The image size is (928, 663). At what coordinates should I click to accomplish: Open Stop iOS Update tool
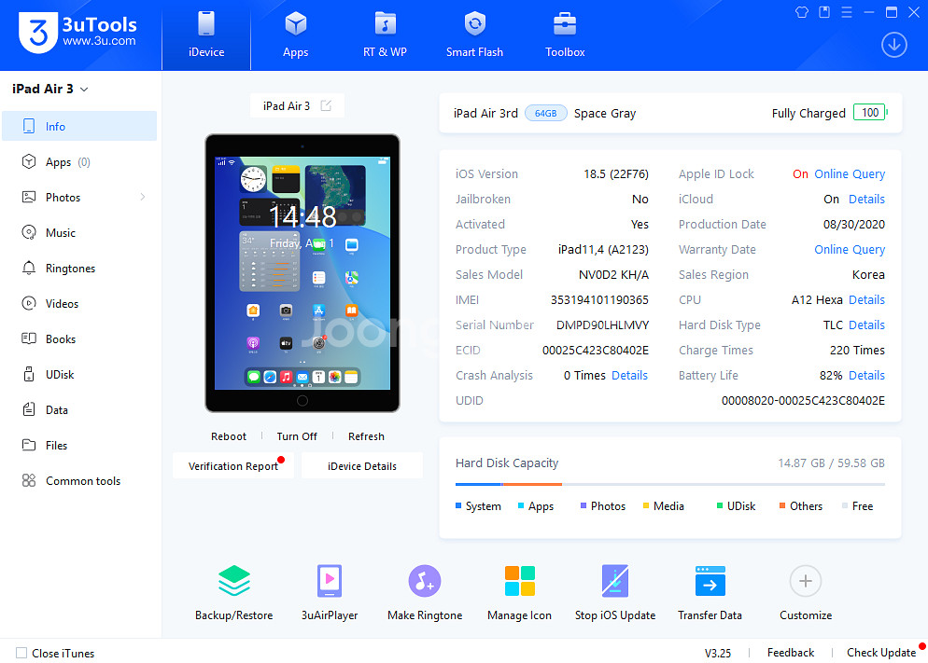(x=615, y=592)
